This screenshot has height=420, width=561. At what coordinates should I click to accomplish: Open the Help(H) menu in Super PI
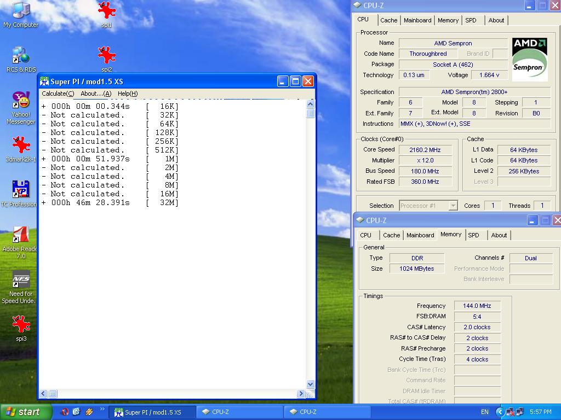[x=128, y=94]
